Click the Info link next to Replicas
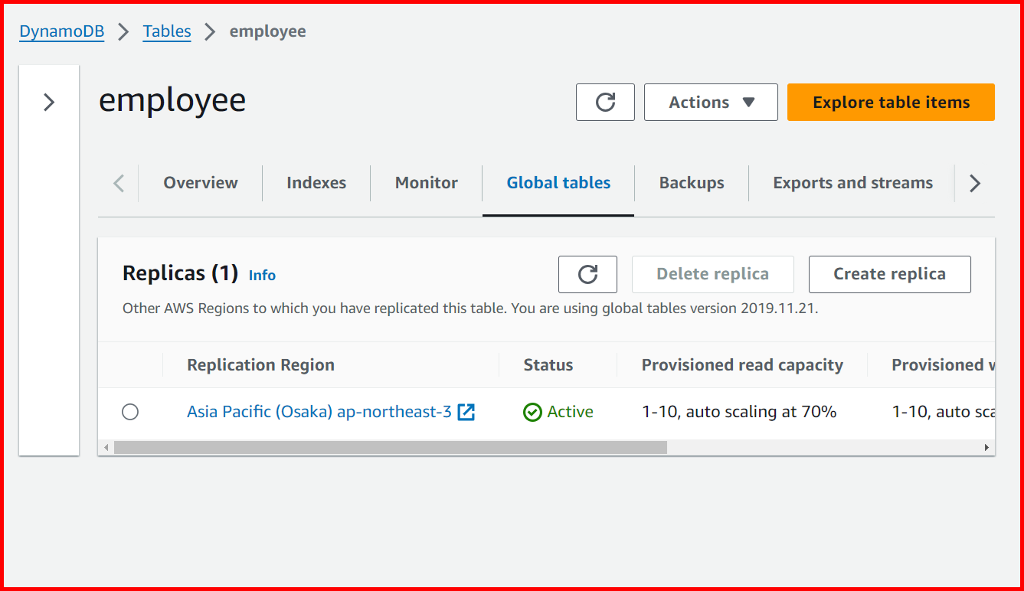 tap(261, 275)
